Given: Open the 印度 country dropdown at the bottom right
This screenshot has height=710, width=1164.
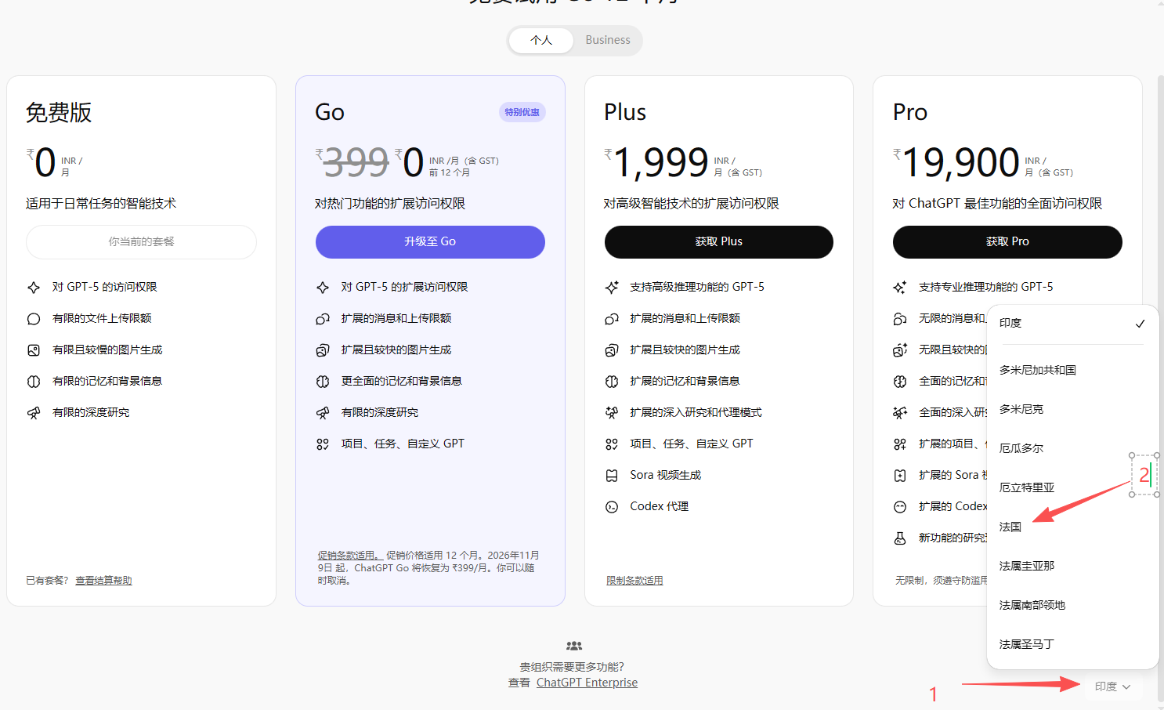Looking at the screenshot, I should 1112,686.
